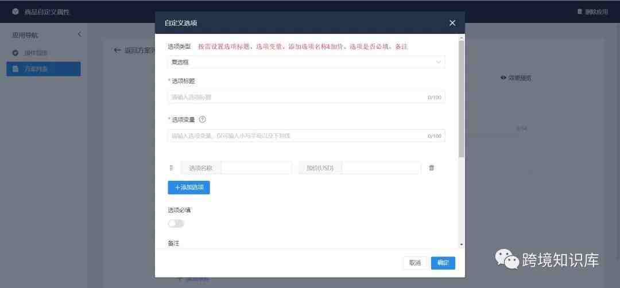Click the dropdown arrow in 选项类型 field

[438, 62]
